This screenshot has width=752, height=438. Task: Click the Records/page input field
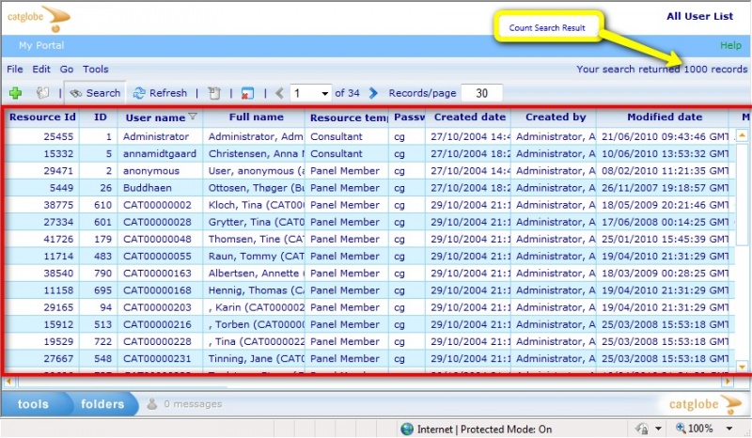(481, 93)
